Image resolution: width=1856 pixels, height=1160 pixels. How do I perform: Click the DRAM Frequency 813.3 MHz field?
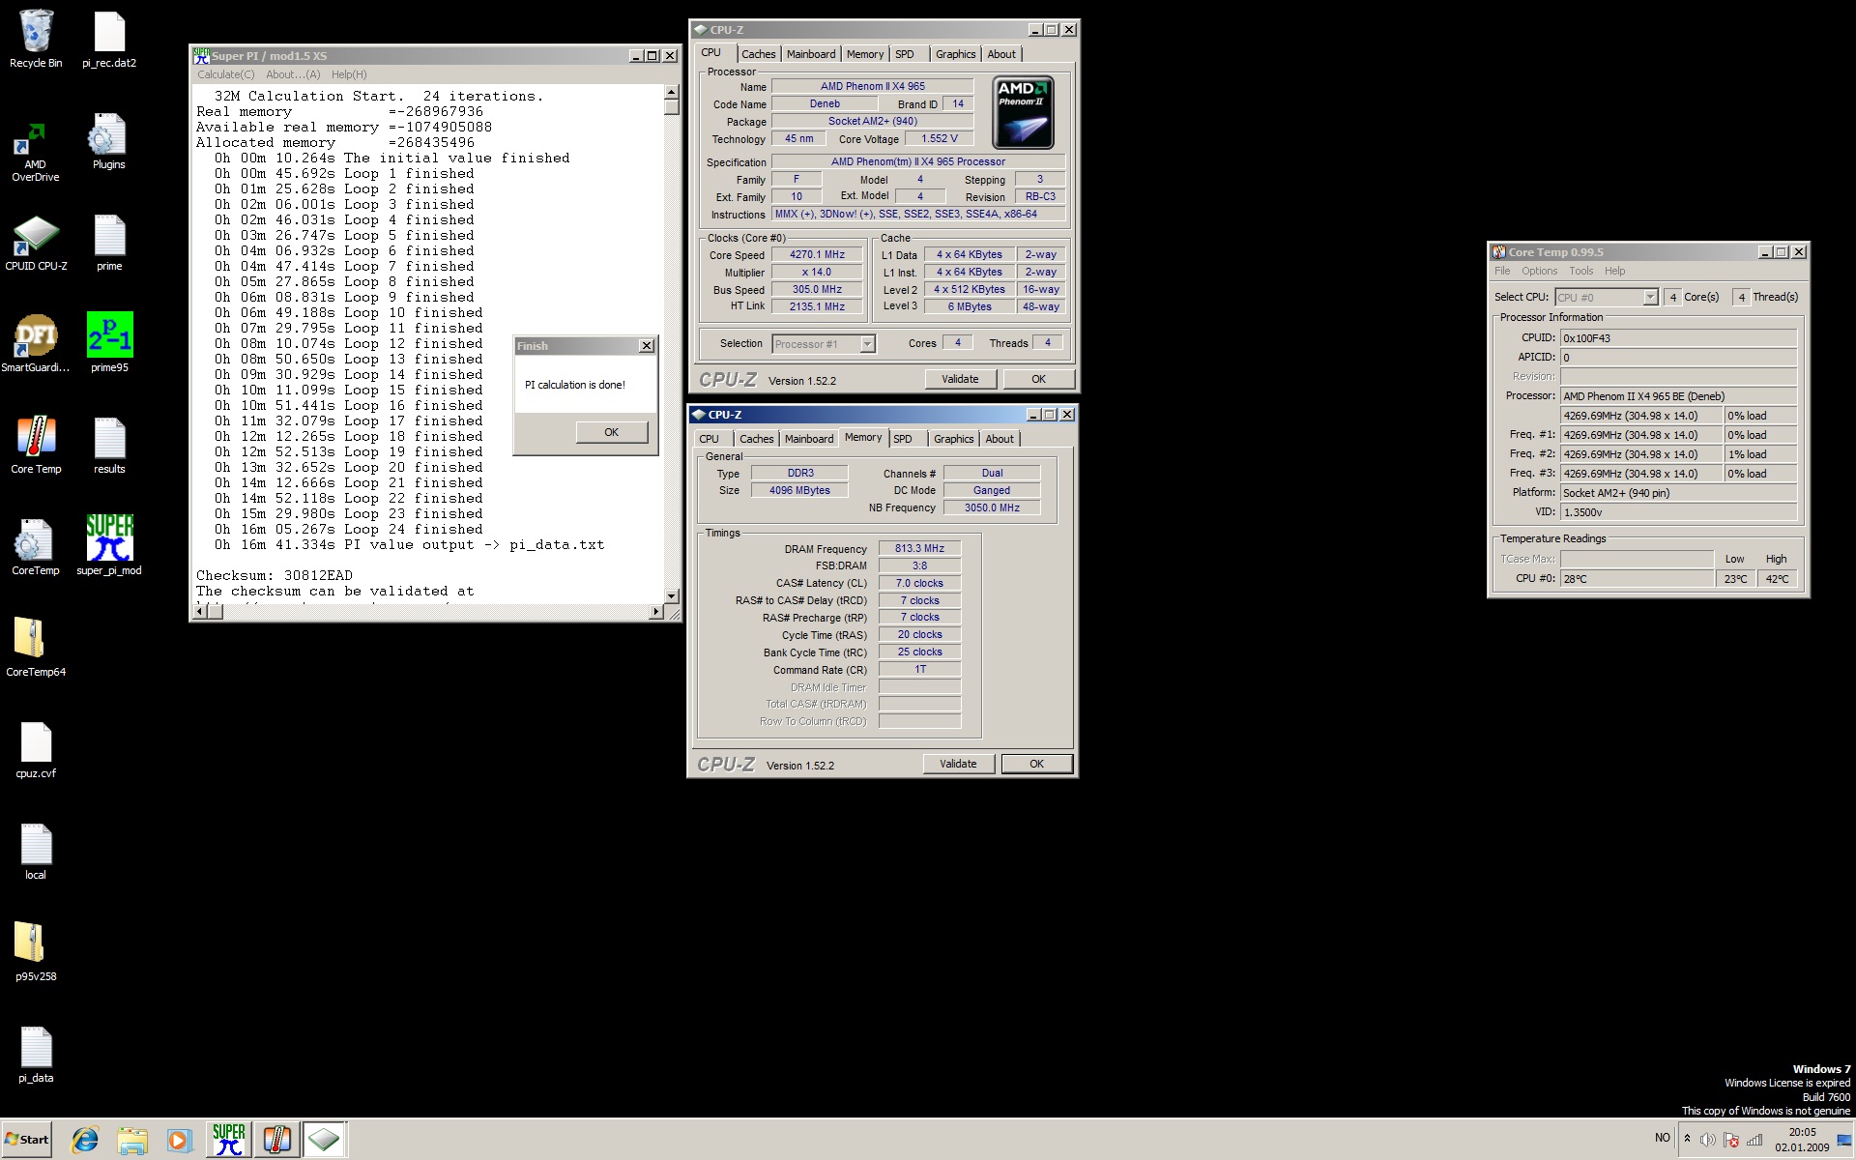point(919,548)
